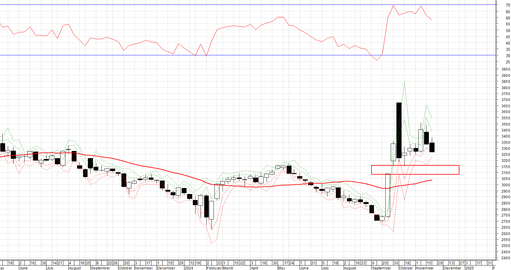Image resolution: width=511 pixels, height=270 pixels.
Task: Click the 3950 price axis label
Action: pyautogui.click(x=505, y=69)
